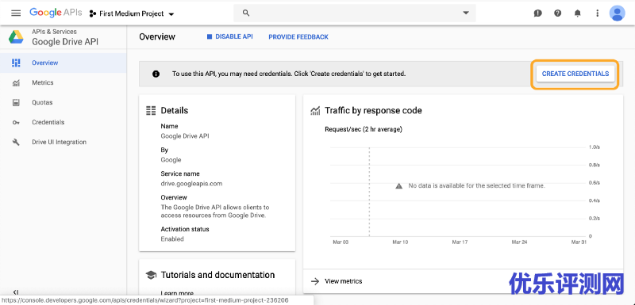Image resolution: width=635 pixels, height=305 pixels.
Task: Click the info icon in credentials banner
Action: click(x=156, y=74)
